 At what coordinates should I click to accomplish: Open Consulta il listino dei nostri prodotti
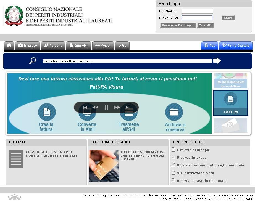click(51, 154)
